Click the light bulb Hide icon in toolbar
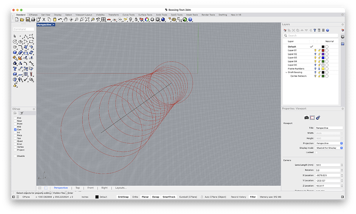This screenshot has width=356, height=214. (x=131, y=20)
